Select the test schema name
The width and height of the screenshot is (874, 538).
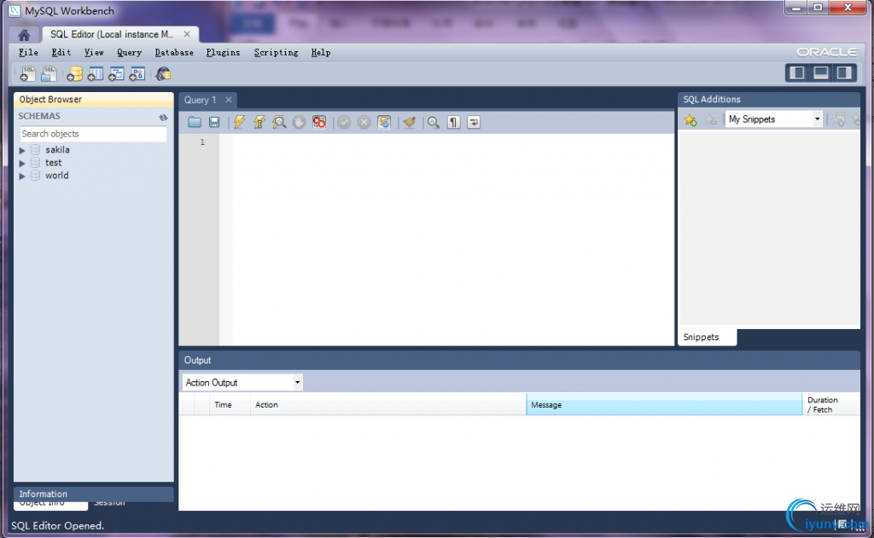[54, 163]
